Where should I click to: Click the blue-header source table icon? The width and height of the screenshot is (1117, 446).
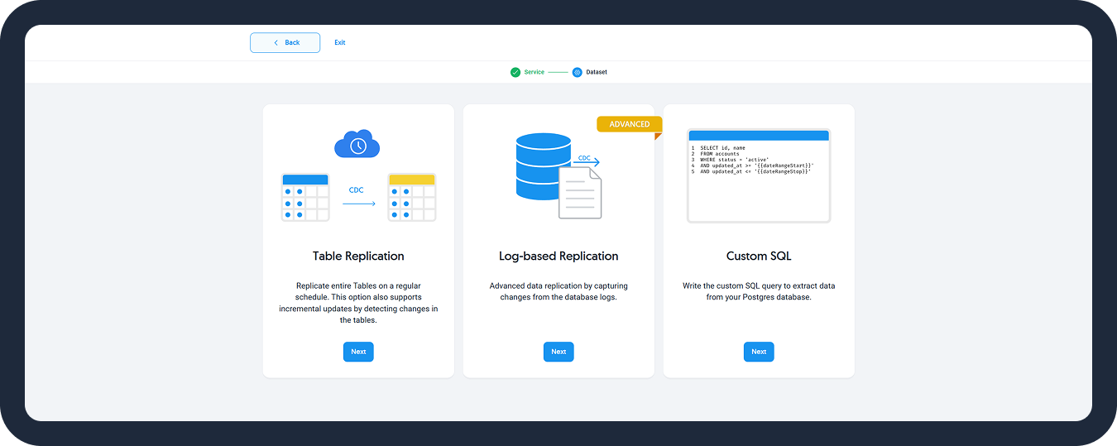click(305, 197)
